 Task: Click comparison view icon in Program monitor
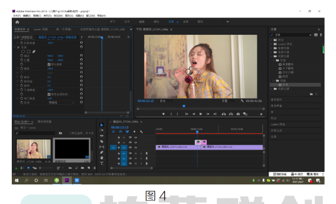pos(245,114)
